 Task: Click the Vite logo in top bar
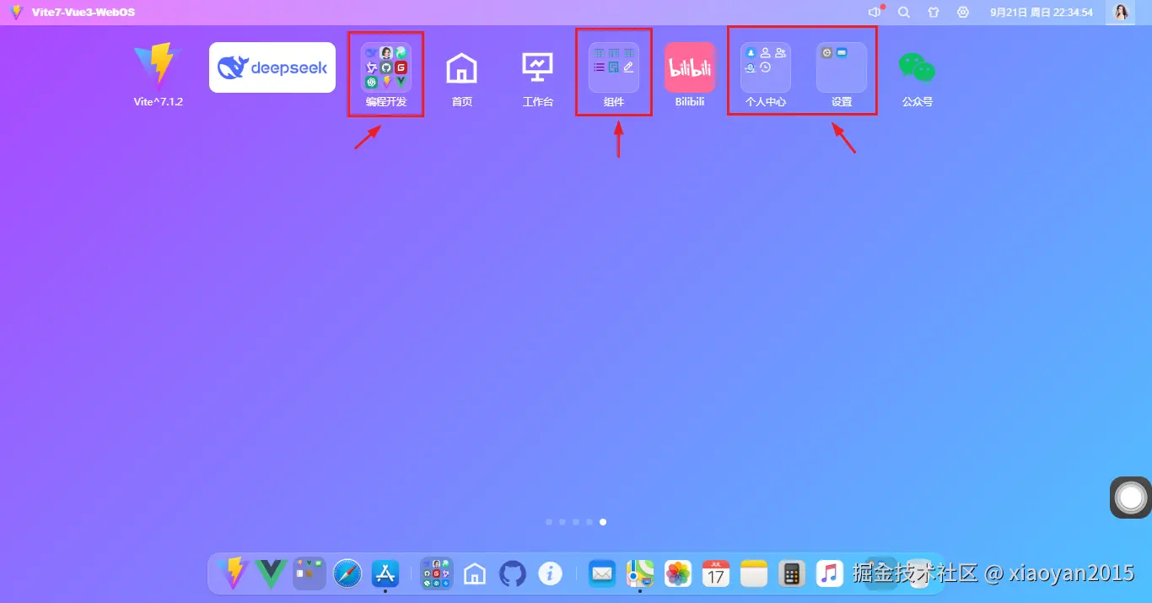(16, 13)
